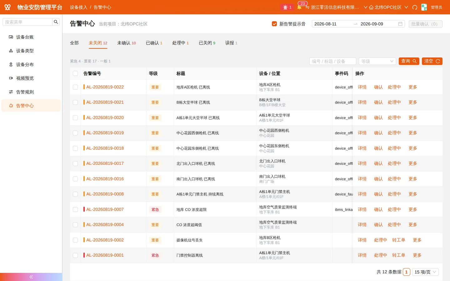
Task: Open 告警规则 in the sidebar
Action: tap(31, 92)
